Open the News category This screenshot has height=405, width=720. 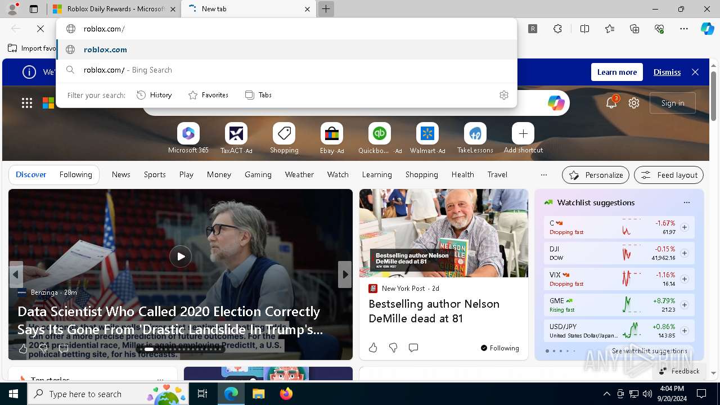pyautogui.click(x=121, y=174)
